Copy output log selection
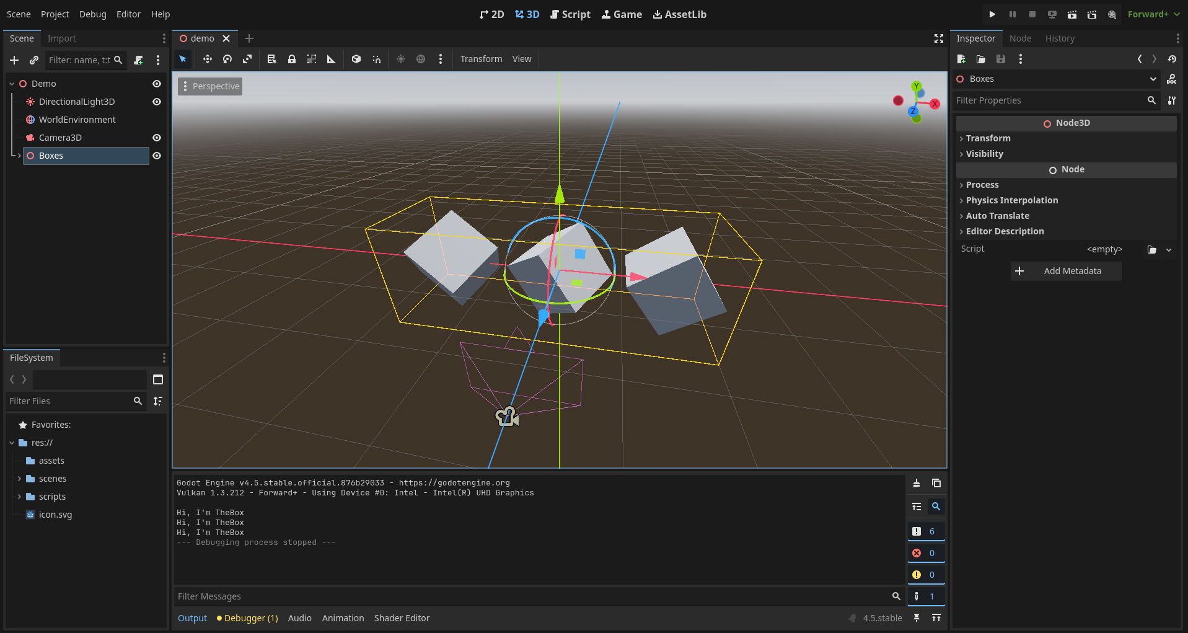The image size is (1188, 633). point(936,483)
